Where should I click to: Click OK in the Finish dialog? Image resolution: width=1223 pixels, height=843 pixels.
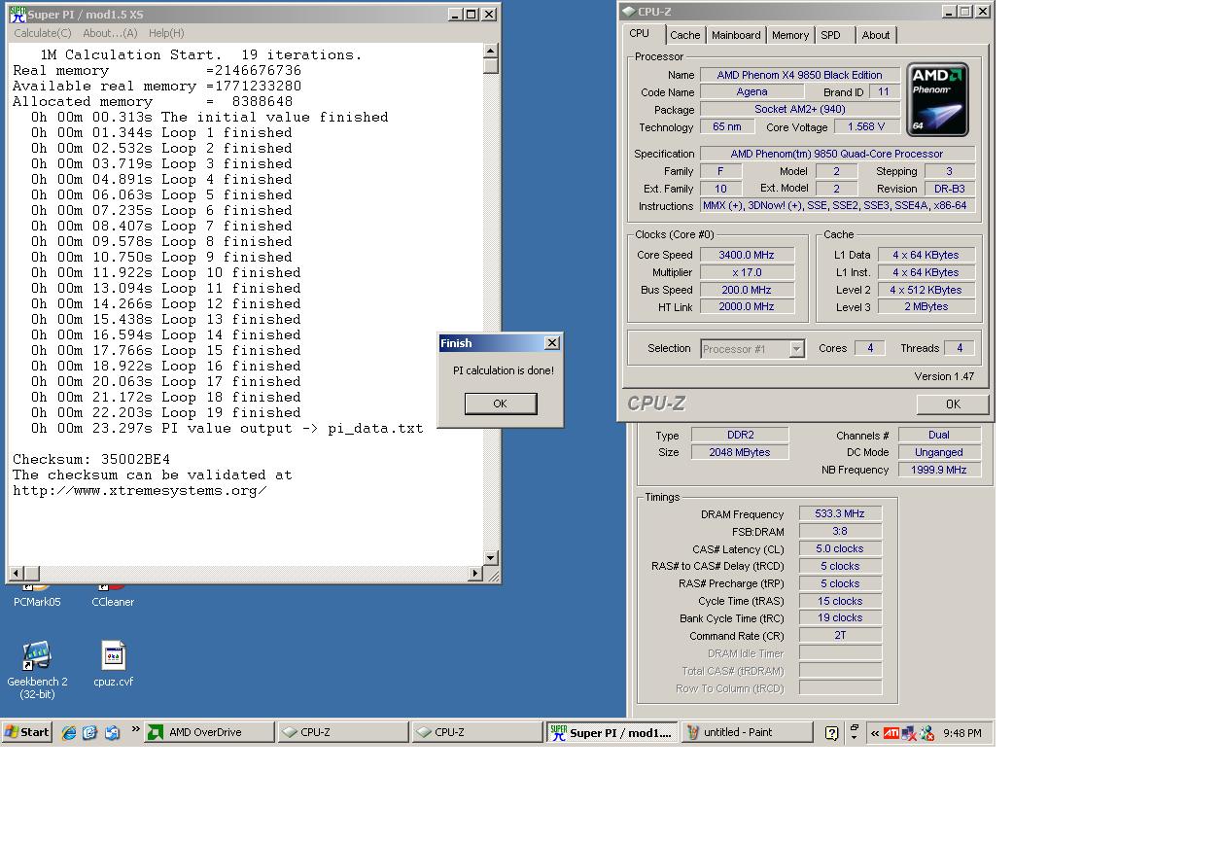pyautogui.click(x=500, y=404)
